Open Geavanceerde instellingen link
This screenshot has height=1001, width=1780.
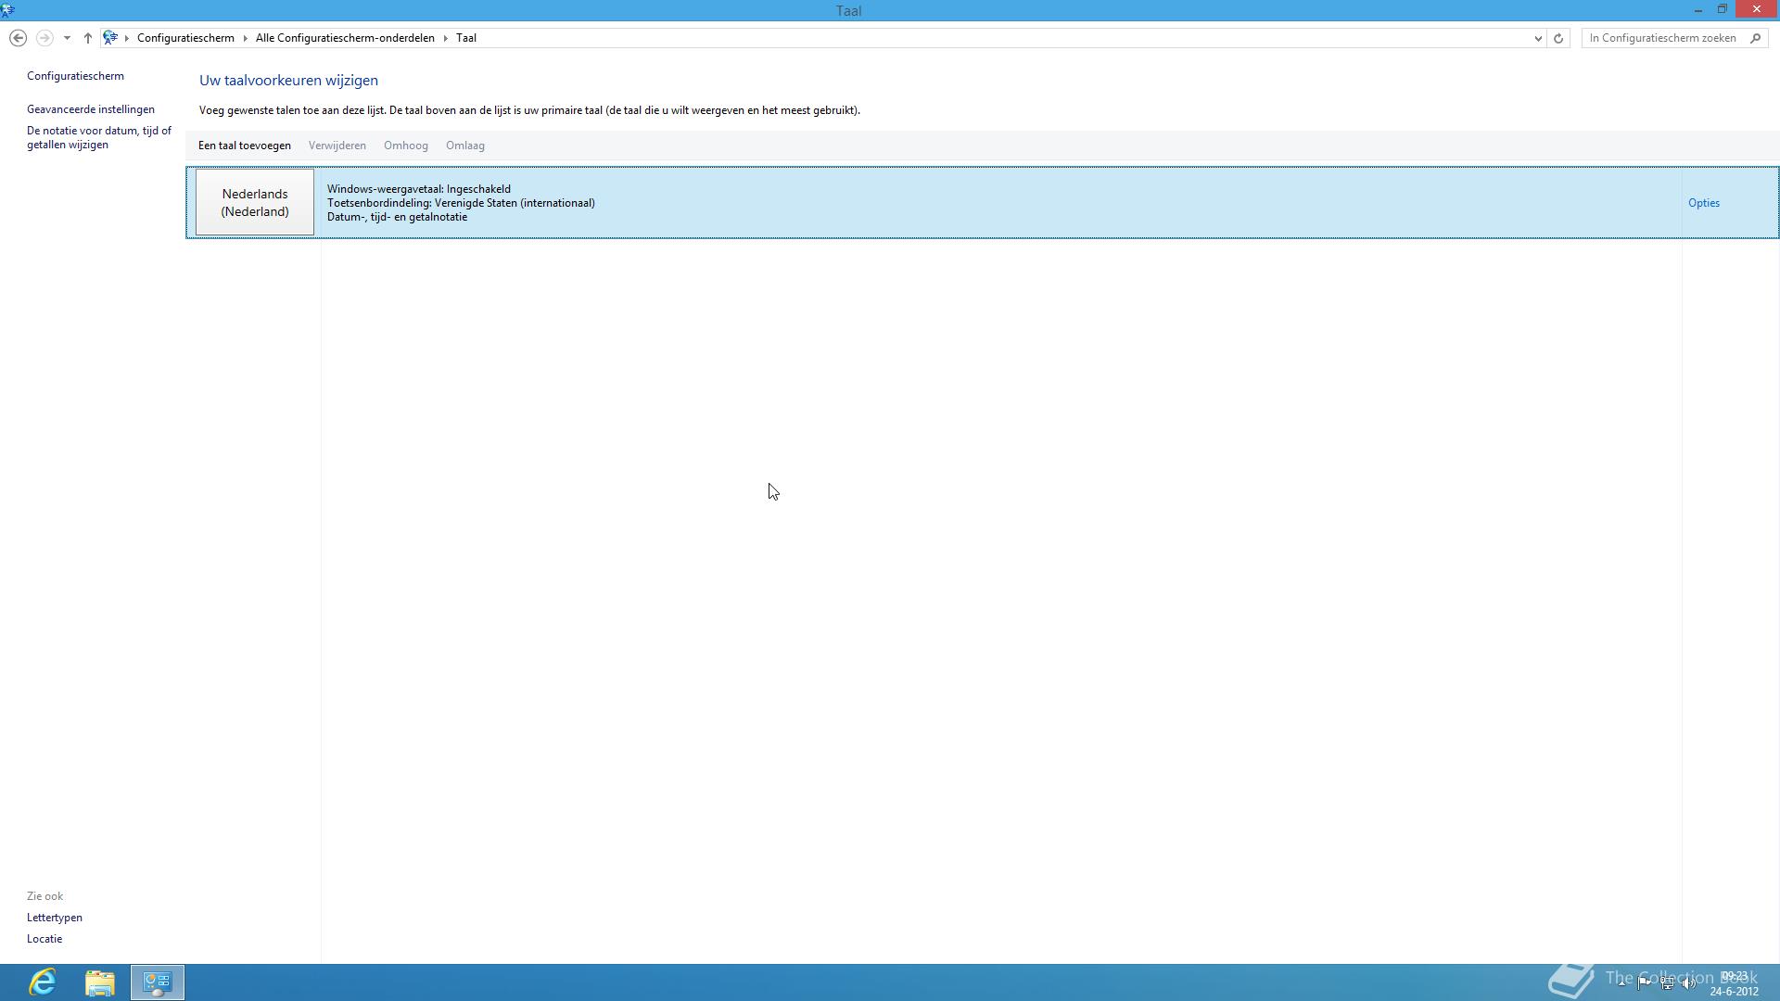point(91,109)
